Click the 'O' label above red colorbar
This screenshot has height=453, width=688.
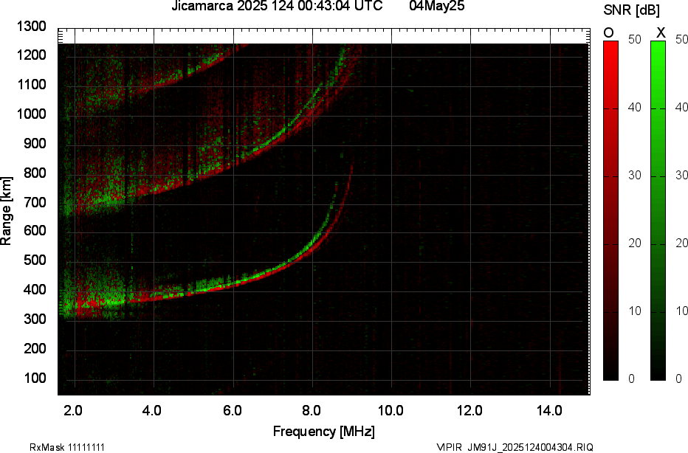point(608,33)
